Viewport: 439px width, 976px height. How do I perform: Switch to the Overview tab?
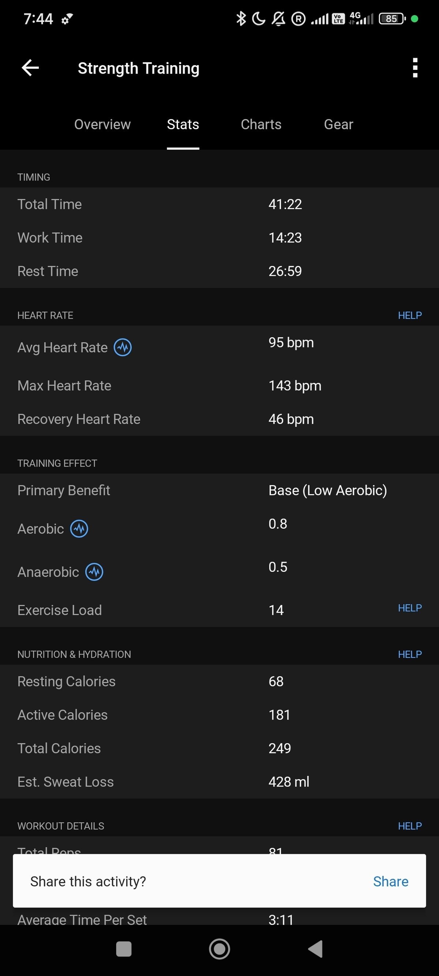tap(102, 125)
